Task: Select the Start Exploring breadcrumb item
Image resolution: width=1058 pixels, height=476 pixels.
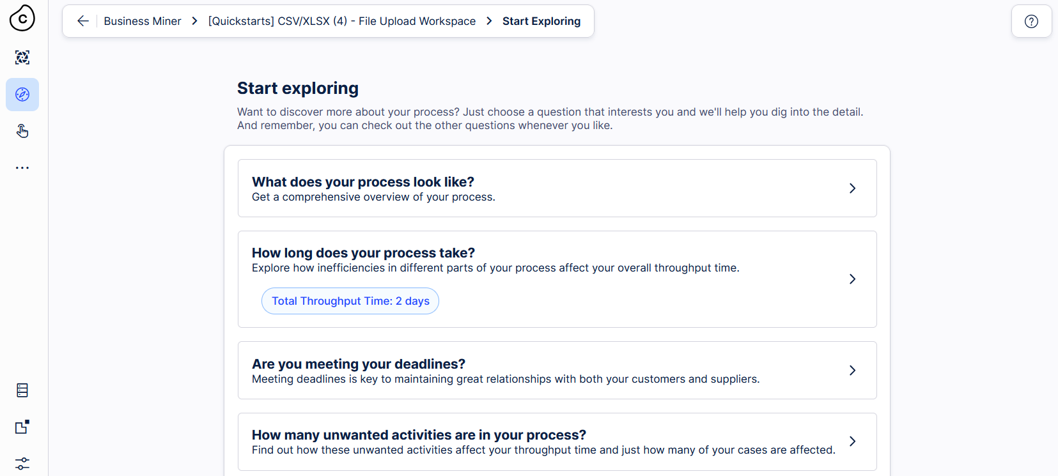Action: [x=541, y=21]
